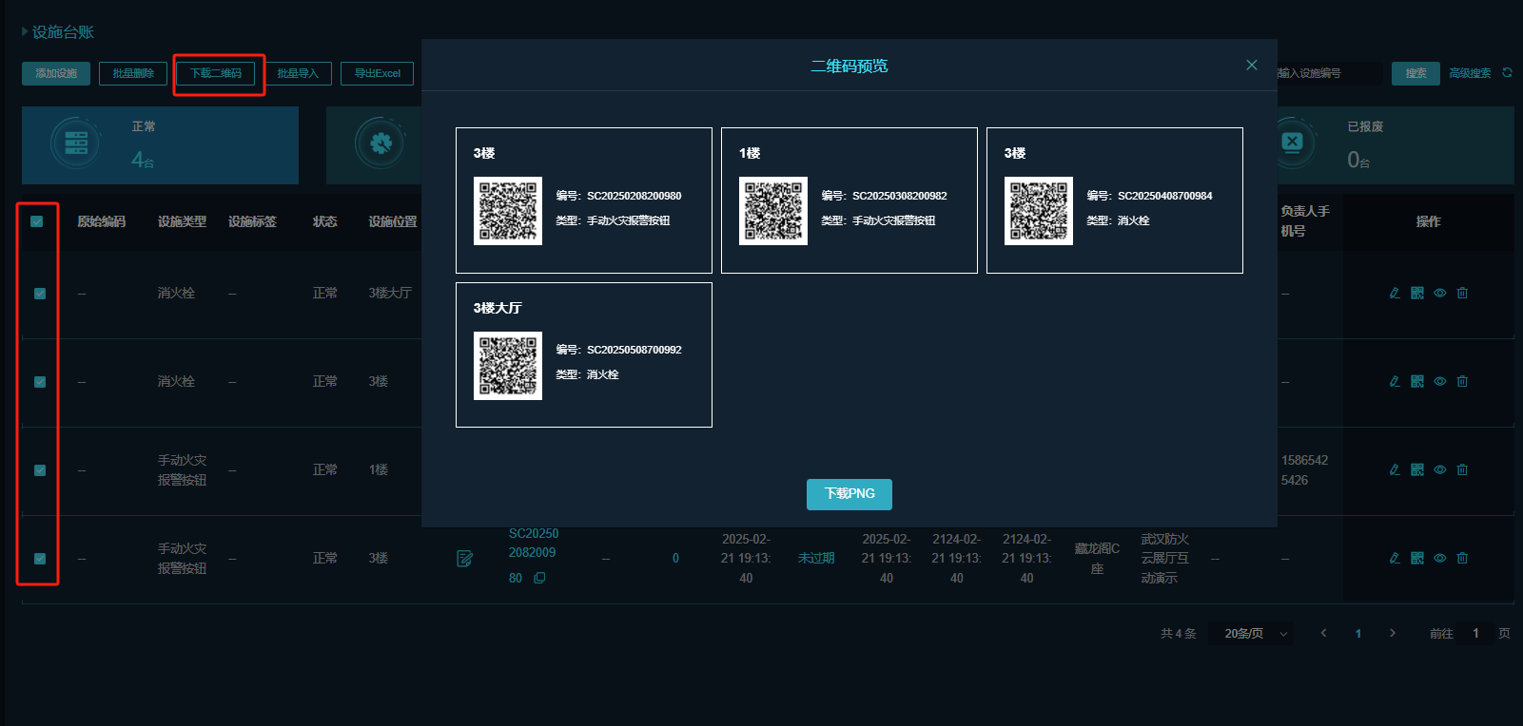This screenshot has height=726, width=1523.
Task: Edit the 消火栓 3楼 row with pencil icon
Action: click(x=1395, y=381)
